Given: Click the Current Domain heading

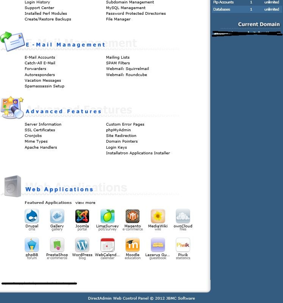Looking at the screenshot, I should (259, 24).
